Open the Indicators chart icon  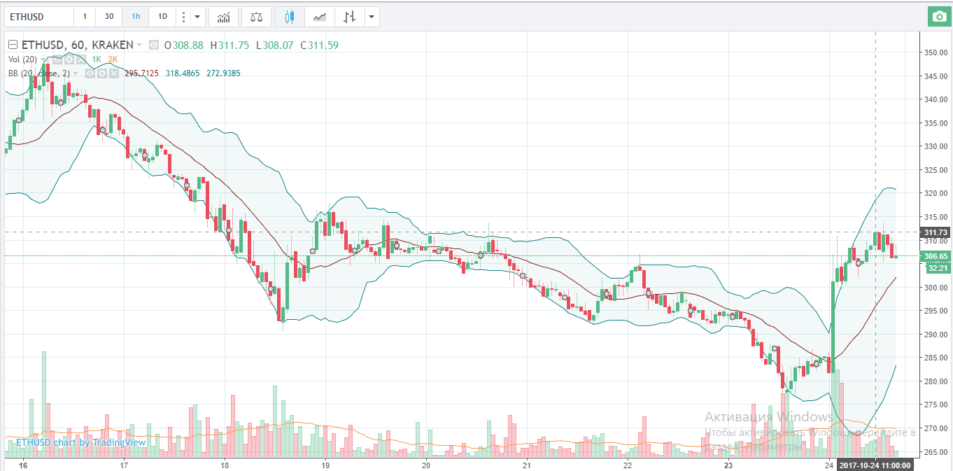(x=223, y=16)
